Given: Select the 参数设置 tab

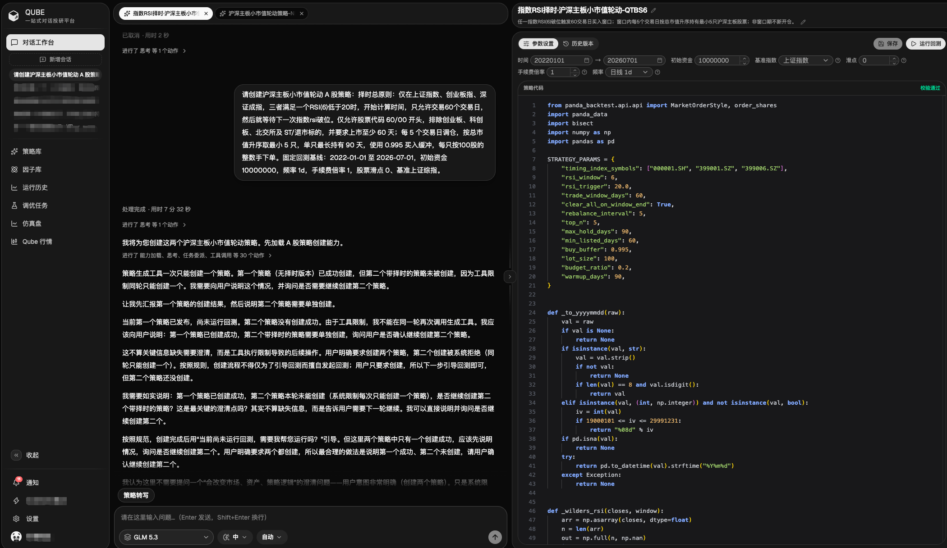Looking at the screenshot, I should coord(538,44).
